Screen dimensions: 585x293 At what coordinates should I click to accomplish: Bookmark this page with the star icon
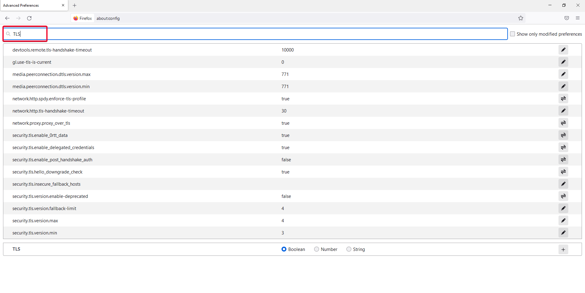[521, 18]
